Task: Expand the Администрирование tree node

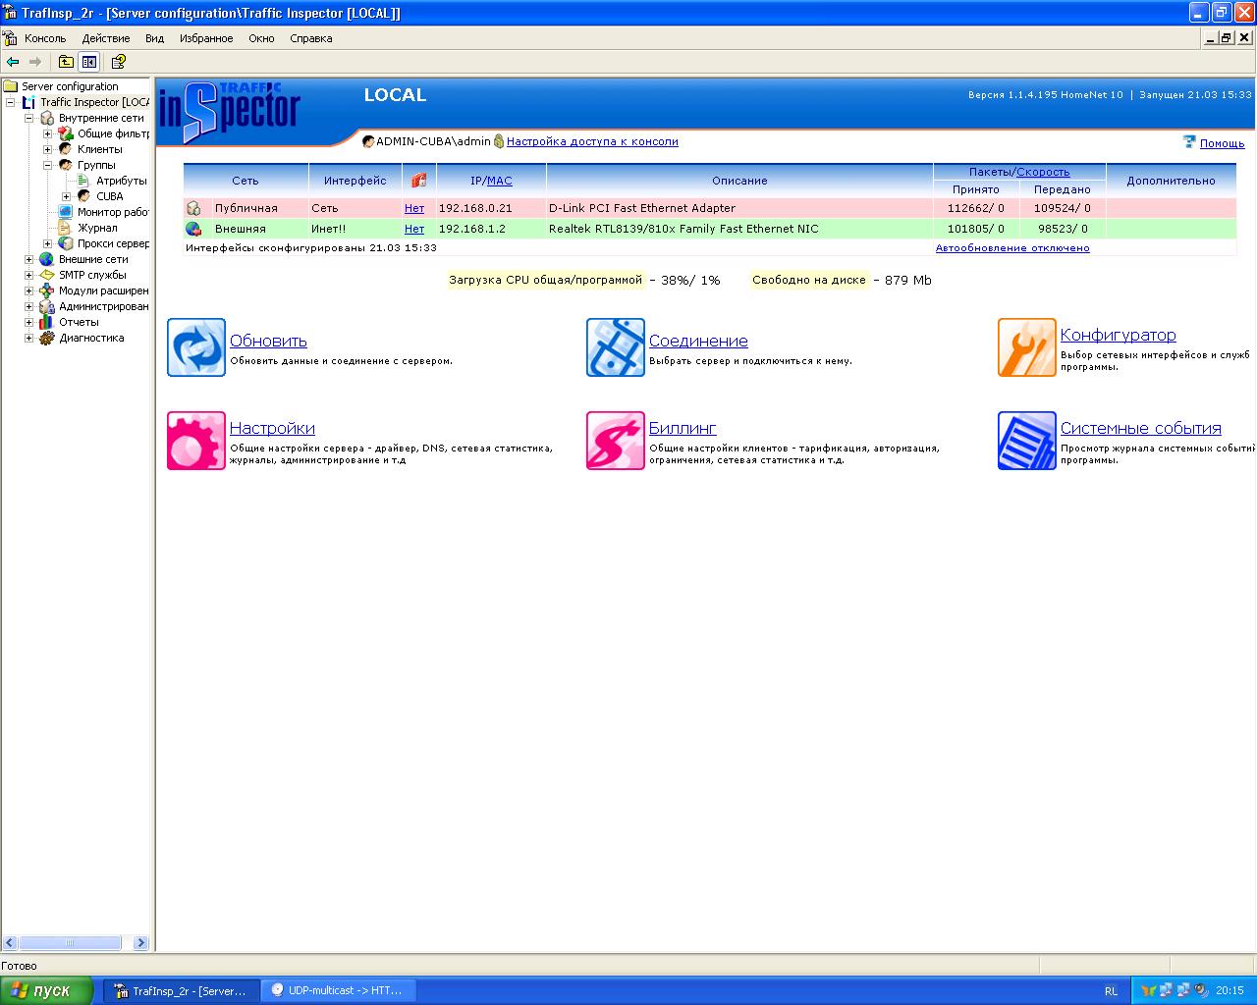Action: (x=28, y=306)
